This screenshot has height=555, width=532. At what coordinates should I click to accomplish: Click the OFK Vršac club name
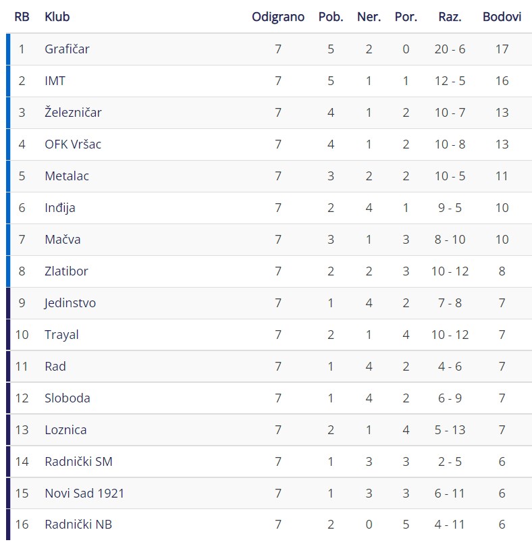[x=73, y=144]
